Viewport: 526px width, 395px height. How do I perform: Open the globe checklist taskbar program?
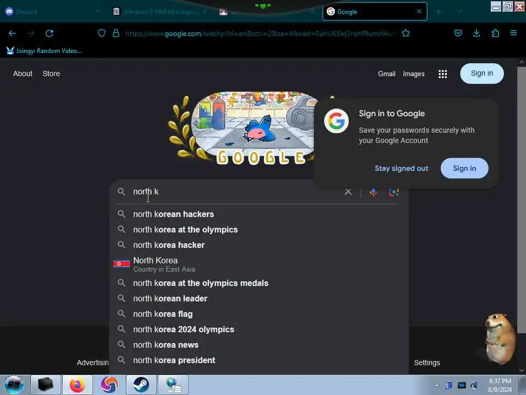[173, 385]
